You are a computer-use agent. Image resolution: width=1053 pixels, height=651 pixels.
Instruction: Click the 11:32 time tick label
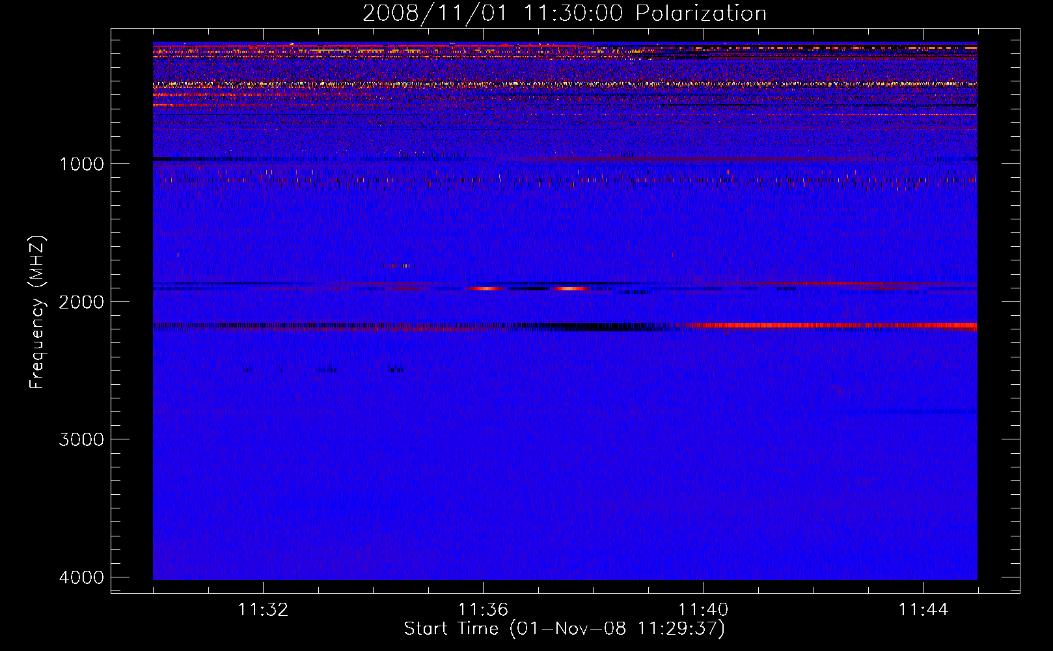pos(263,610)
